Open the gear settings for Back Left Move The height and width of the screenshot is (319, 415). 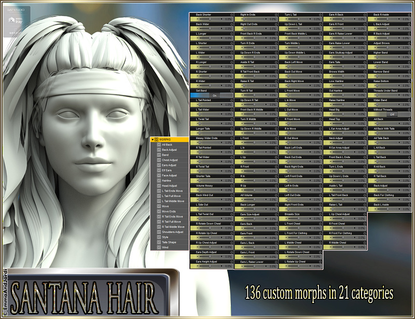(320, 62)
